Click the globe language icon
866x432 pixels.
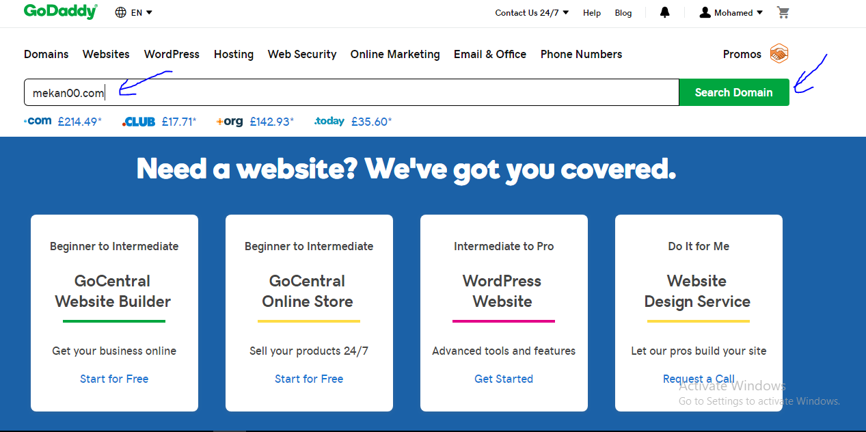pos(121,12)
